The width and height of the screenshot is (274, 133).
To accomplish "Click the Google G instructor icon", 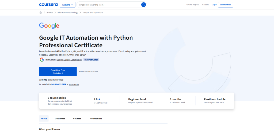I will (41, 60).
